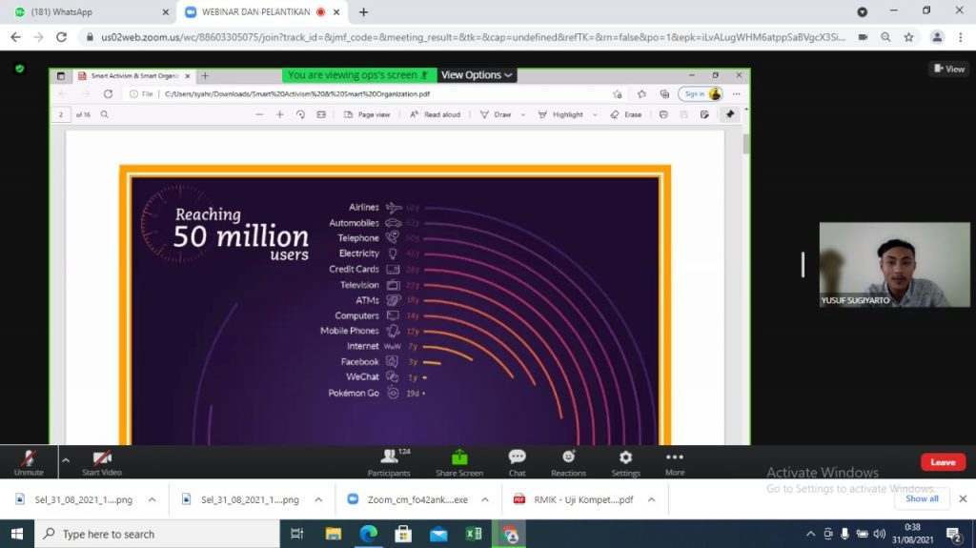Screen dimensions: 976x548
Task: Click the PDF search magnifier
Action: (x=105, y=114)
